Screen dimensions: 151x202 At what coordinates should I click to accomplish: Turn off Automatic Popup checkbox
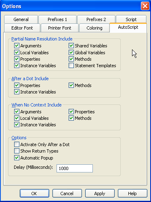17,158
